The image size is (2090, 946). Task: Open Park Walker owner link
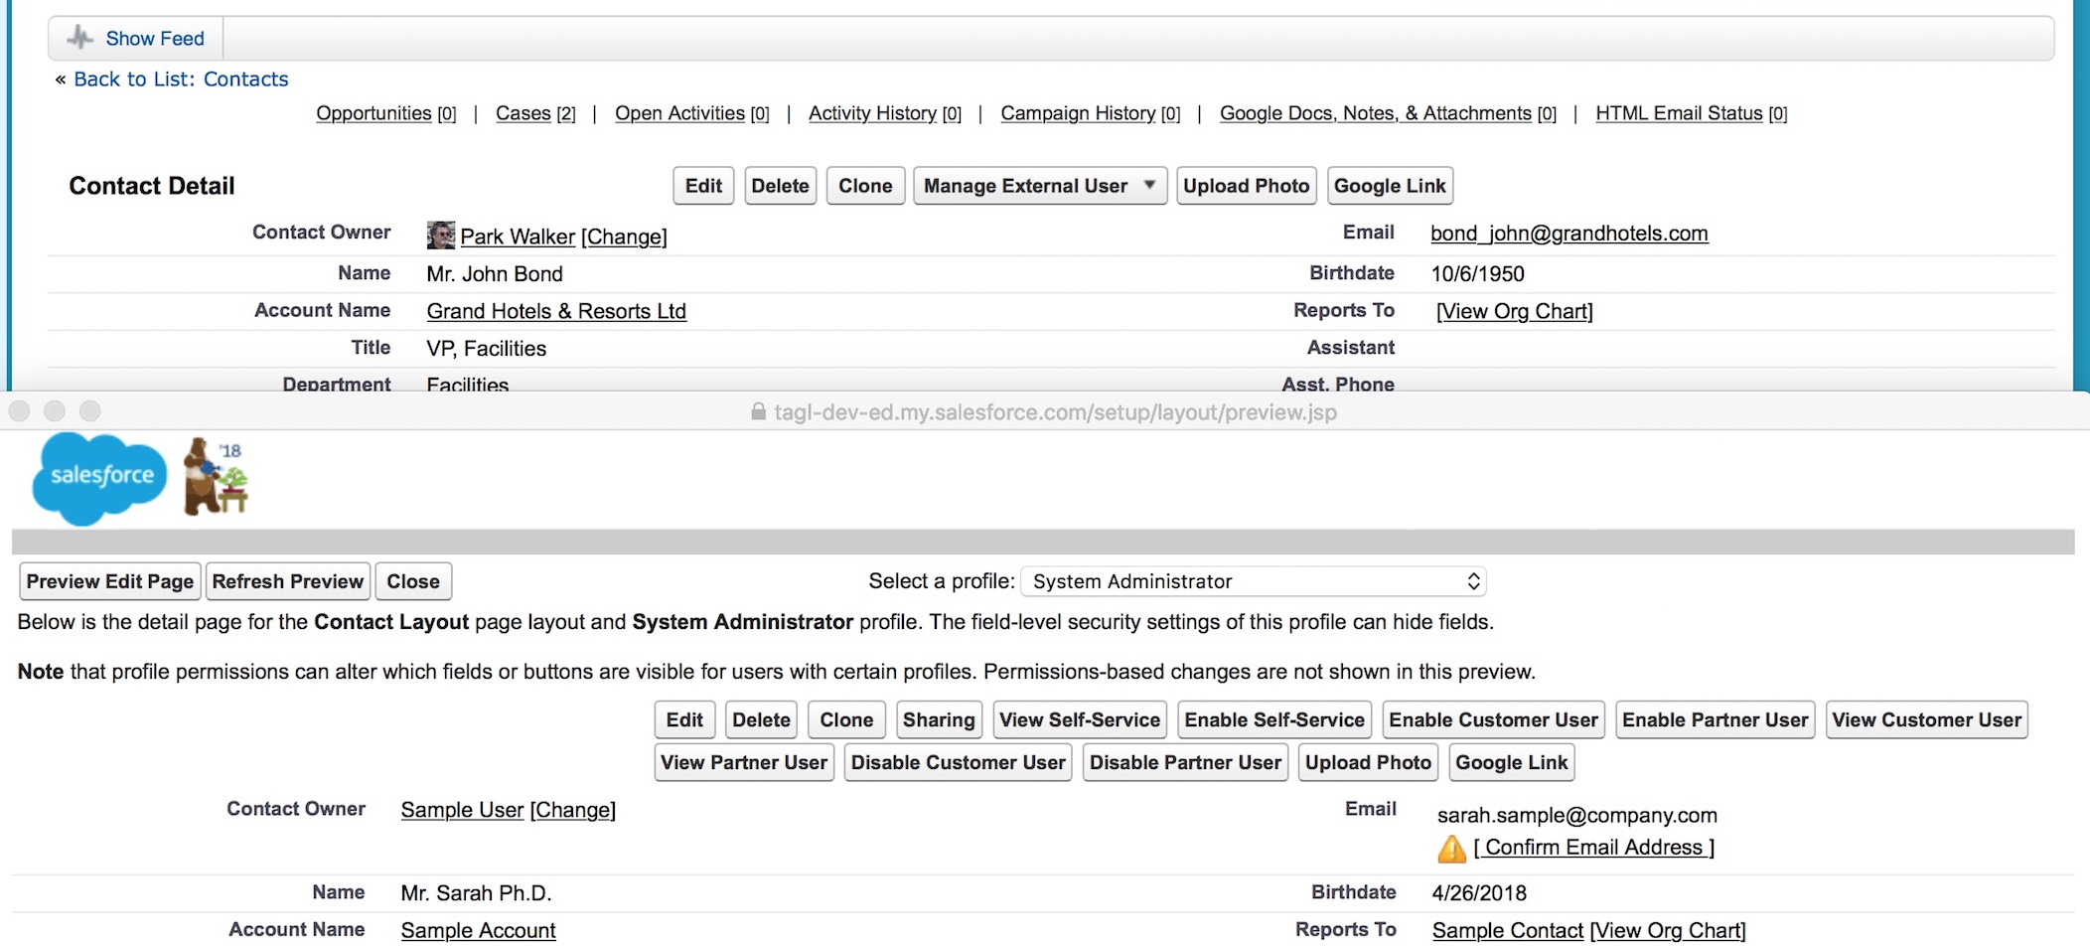pos(518,236)
